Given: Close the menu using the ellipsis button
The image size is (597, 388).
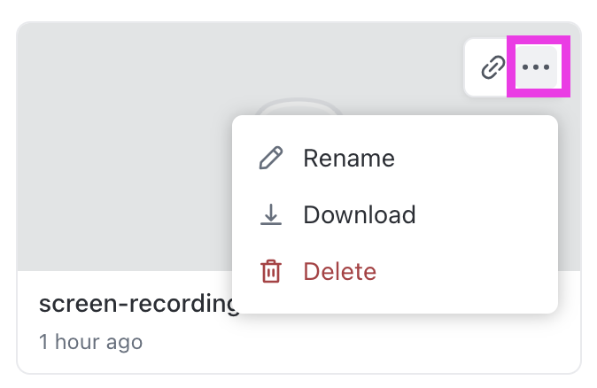Looking at the screenshot, I should pyautogui.click(x=537, y=67).
